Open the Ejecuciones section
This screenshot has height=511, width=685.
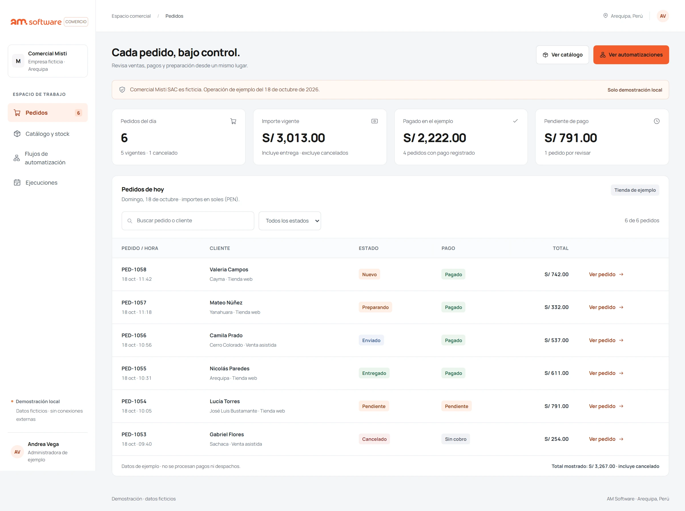pyautogui.click(x=48, y=183)
